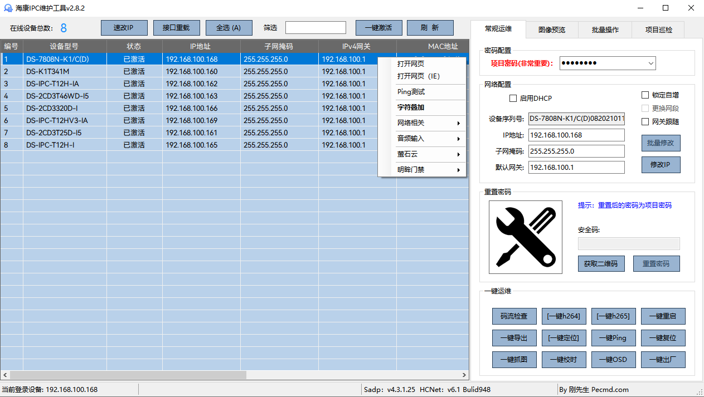This screenshot has height=397, width=704.
Task: Click the wrench and screwdriver image
Action: tap(526, 237)
